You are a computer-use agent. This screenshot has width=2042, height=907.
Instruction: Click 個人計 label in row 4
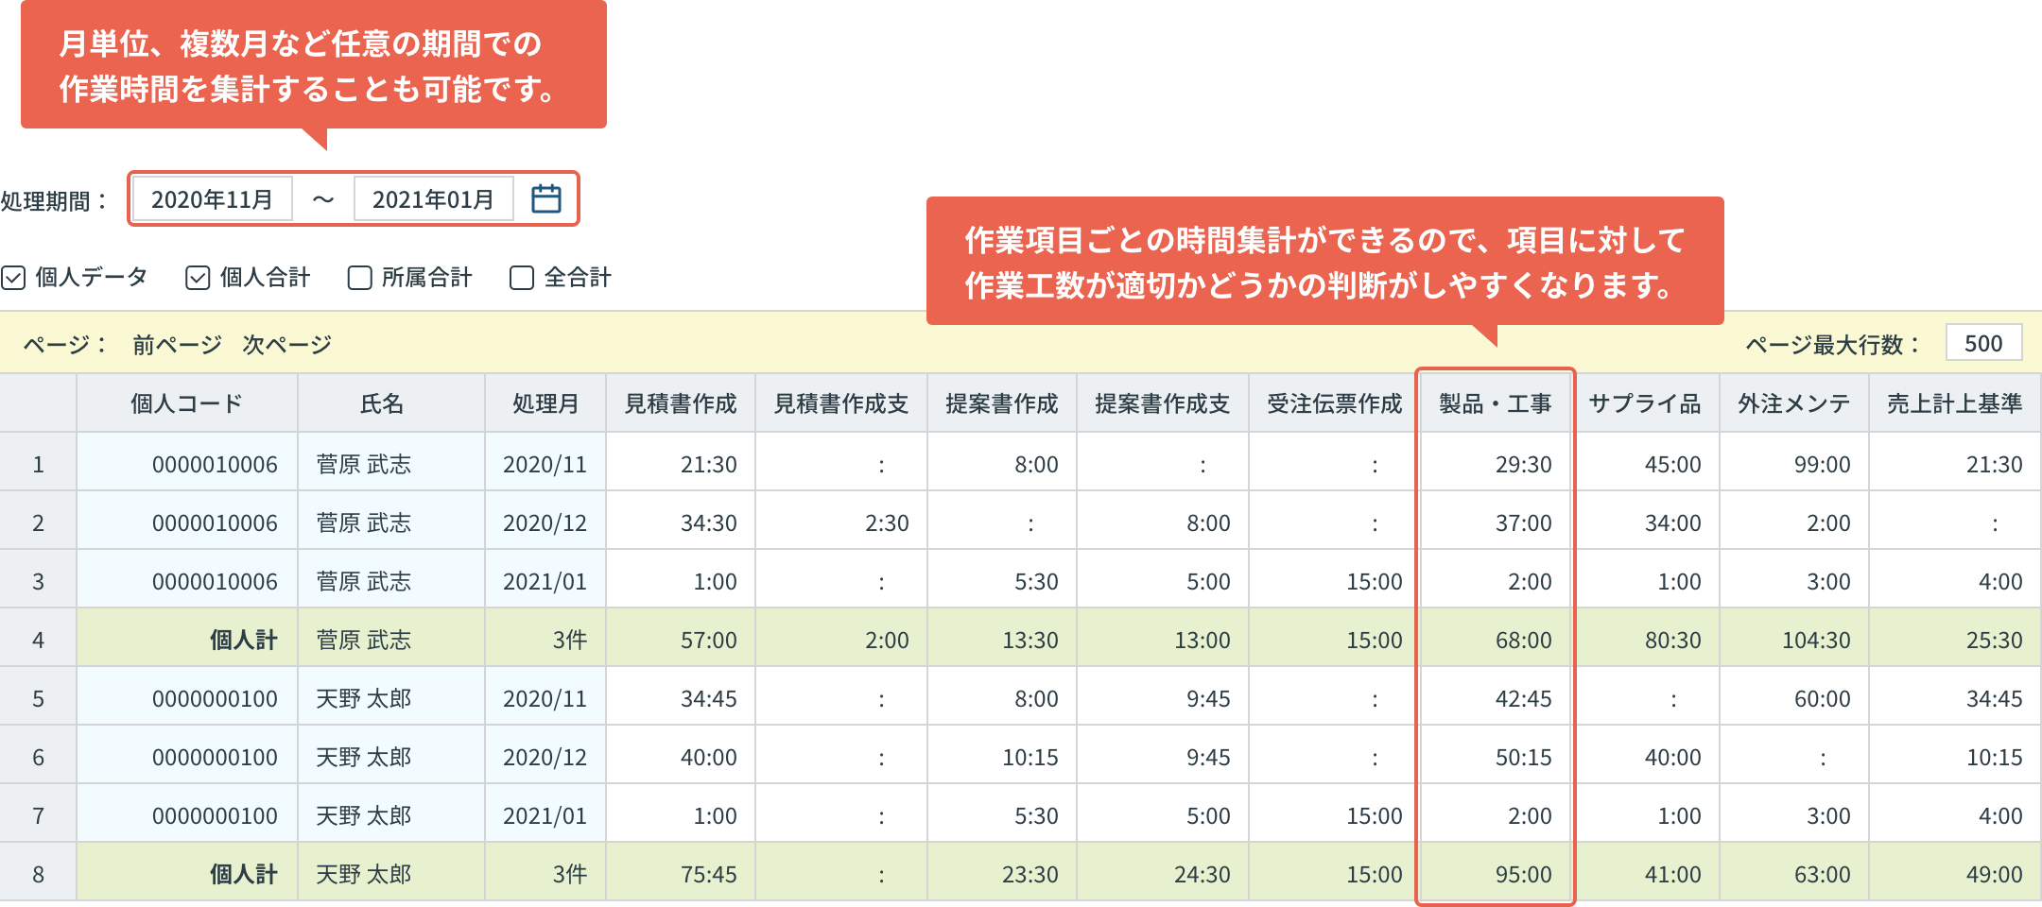(244, 640)
